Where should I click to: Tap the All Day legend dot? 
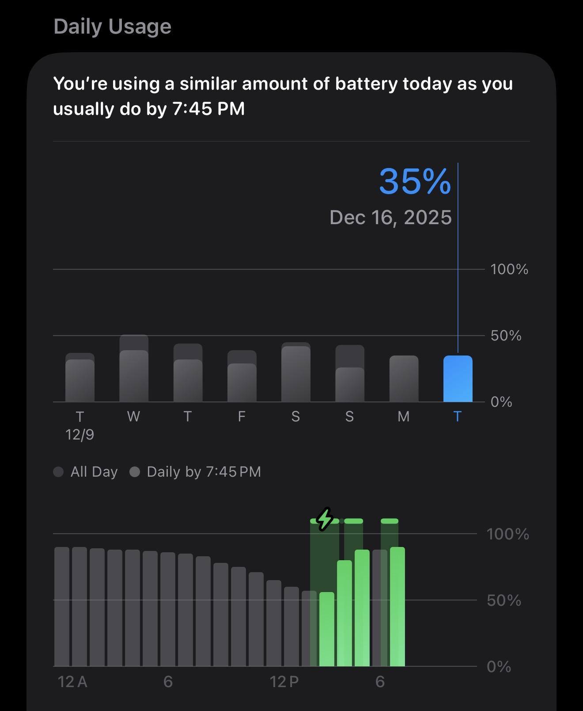(58, 472)
